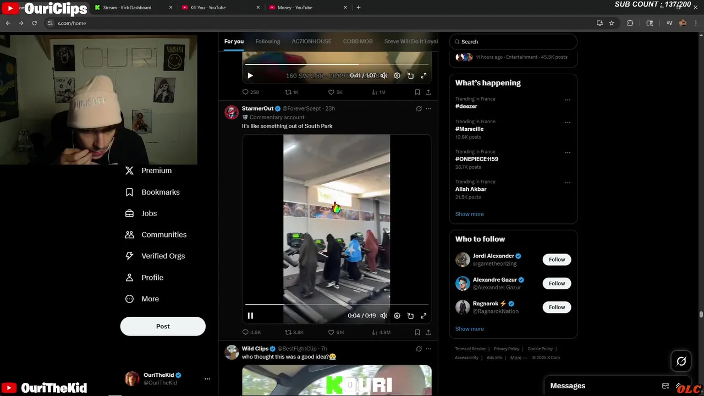View analytics for 4.9M views post

coord(381,332)
